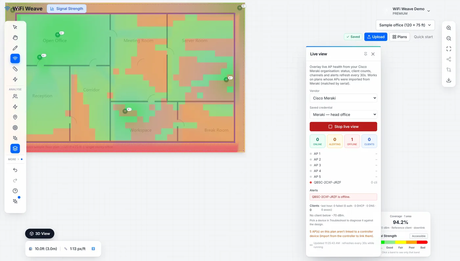Screen dimensions: 460x261
Task: Click the access point marker in Workspace
Action: (x=125, y=111)
